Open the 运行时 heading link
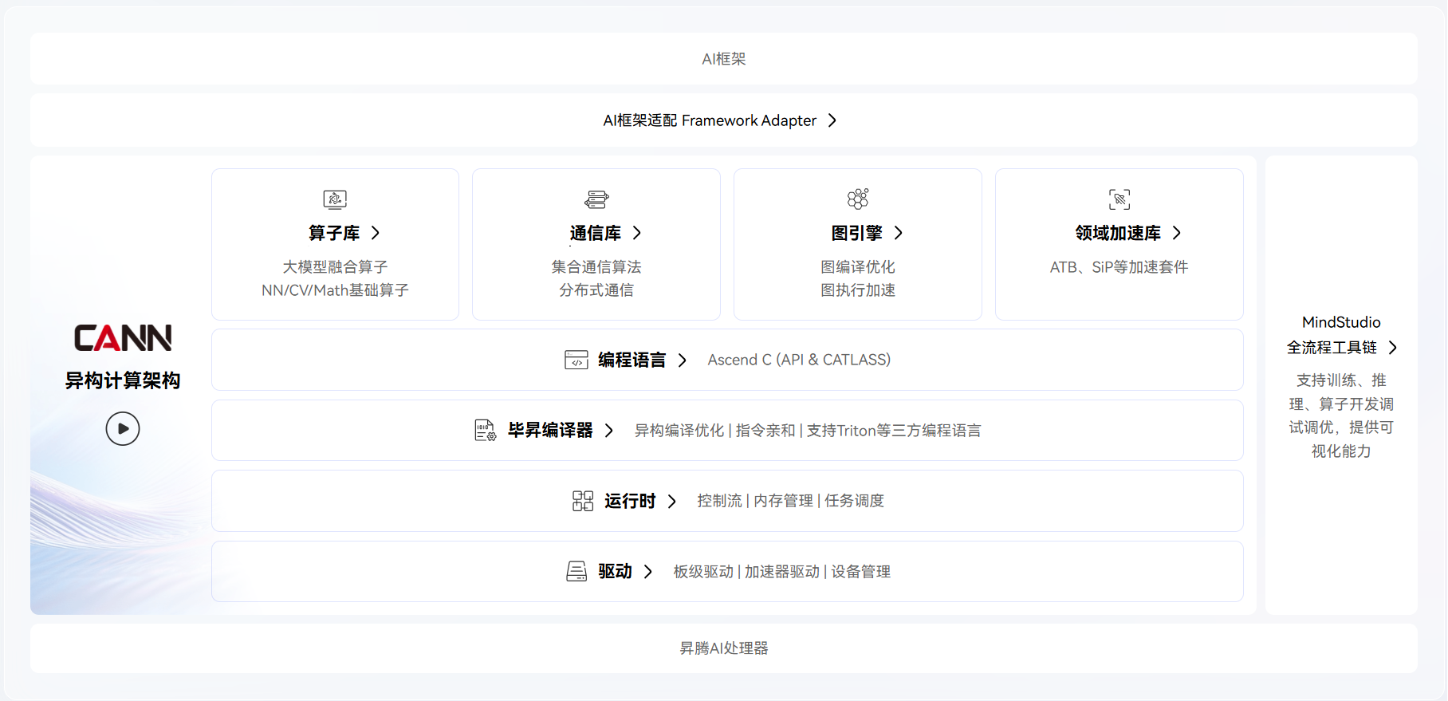The width and height of the screenshot is (1448, 701). [x=630, y=501]
